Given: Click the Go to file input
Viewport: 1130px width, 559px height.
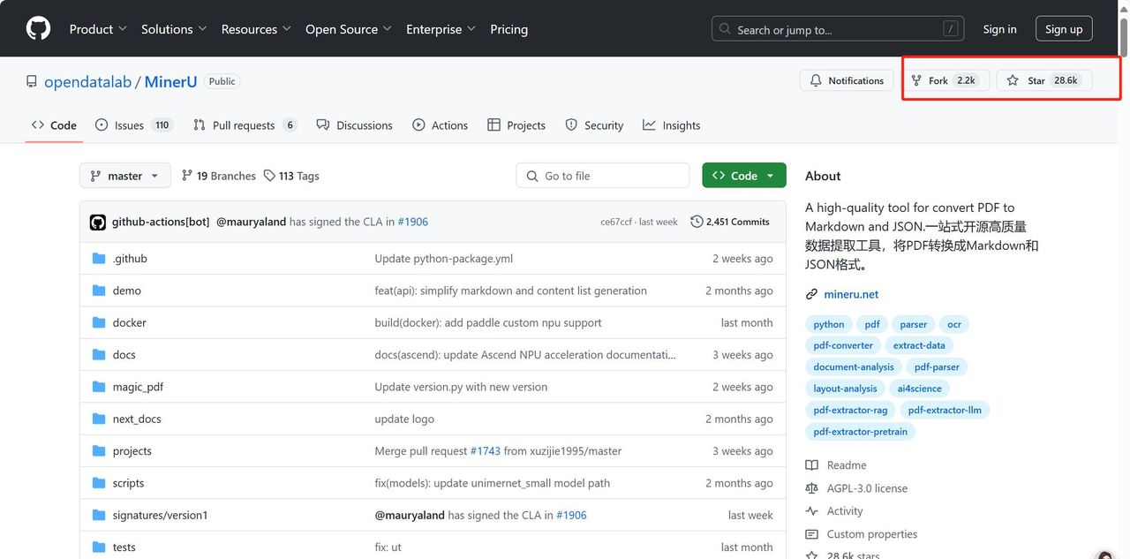Looking at the screenshot, I should tap(602, 176).
